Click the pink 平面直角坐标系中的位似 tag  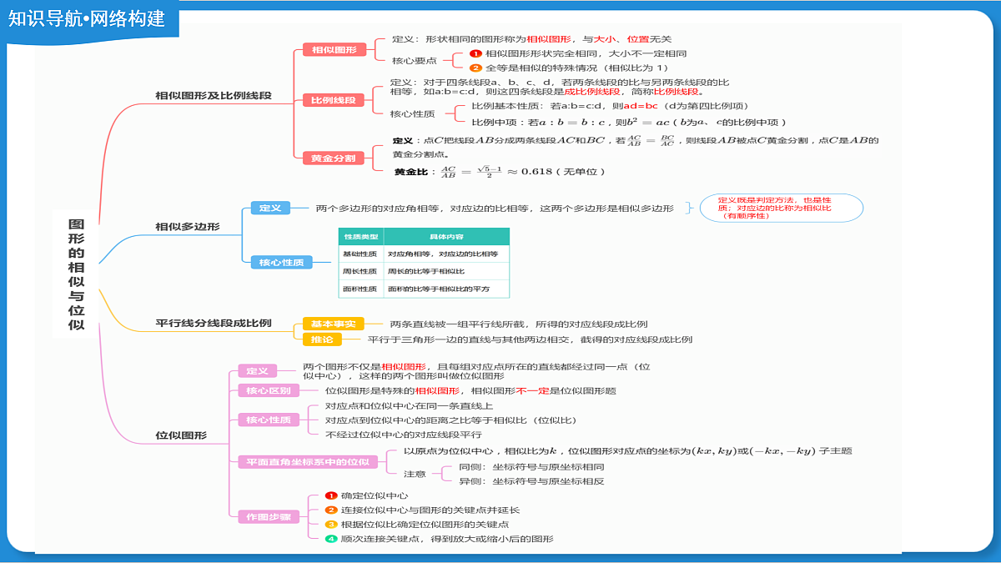pyautogui.click(x=307, y=461)
